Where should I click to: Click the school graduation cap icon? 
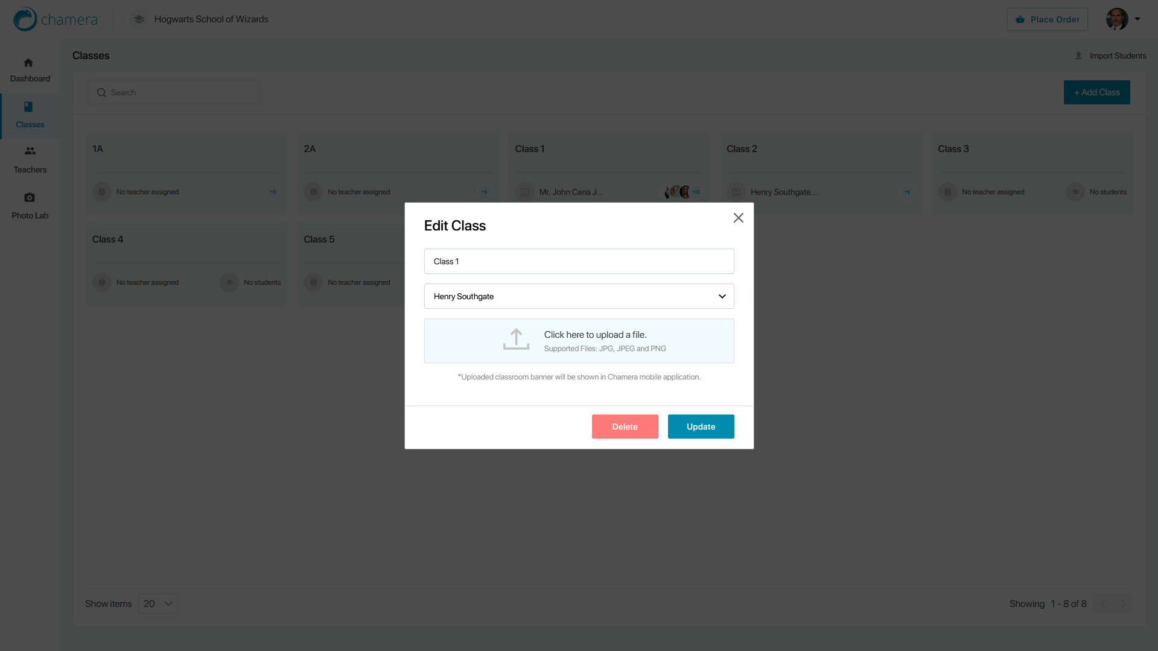click(x=139, y=19)
